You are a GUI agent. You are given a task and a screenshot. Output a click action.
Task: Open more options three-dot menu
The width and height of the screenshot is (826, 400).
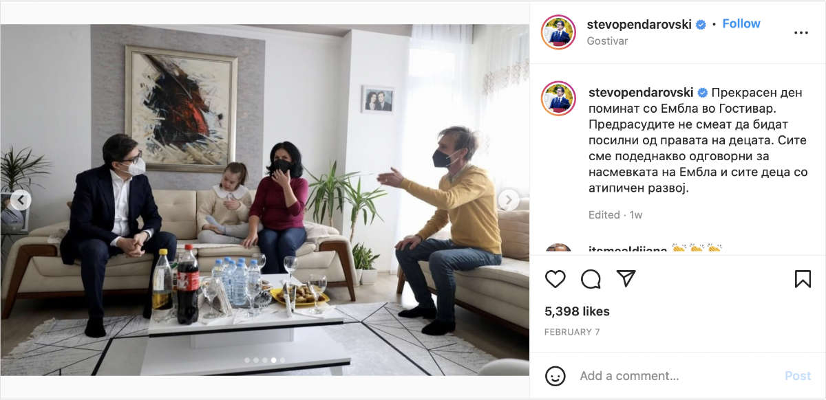801,32
